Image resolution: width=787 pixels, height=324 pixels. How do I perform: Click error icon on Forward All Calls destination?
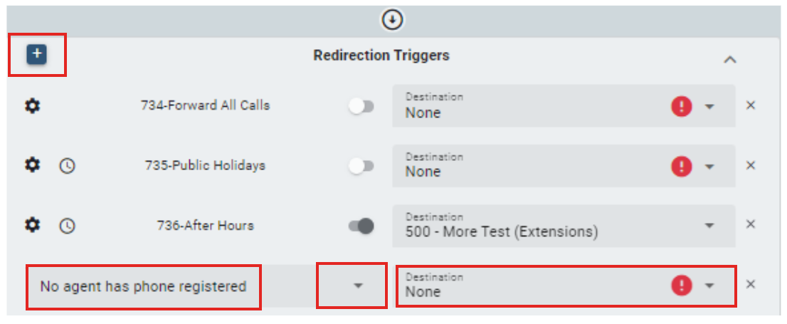[681, 106]
